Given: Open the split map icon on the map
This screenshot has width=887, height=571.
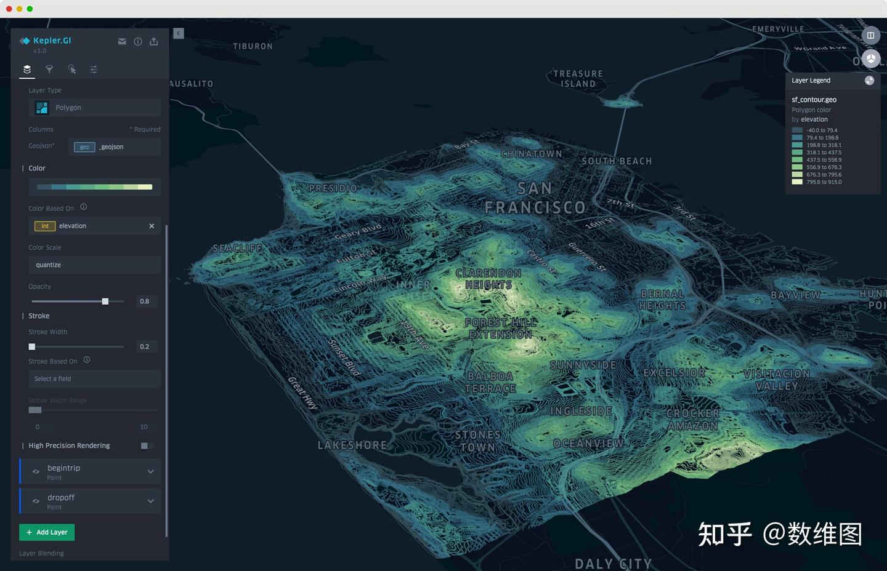Looking at the screenshot, I should (871, 35).
